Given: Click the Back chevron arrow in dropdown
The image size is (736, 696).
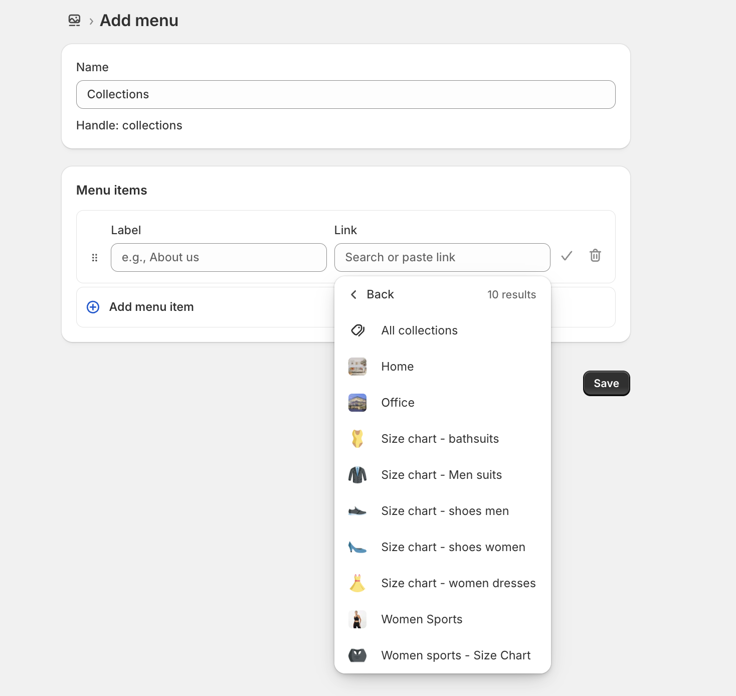Looking at the screenshot, I should click(x=354, y=294).
